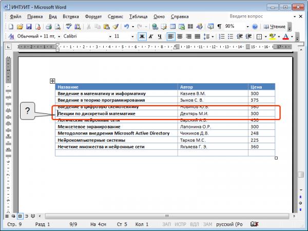
Task: Insert a Microsoft Excel worksheet
Action: (x=182, y=27)
